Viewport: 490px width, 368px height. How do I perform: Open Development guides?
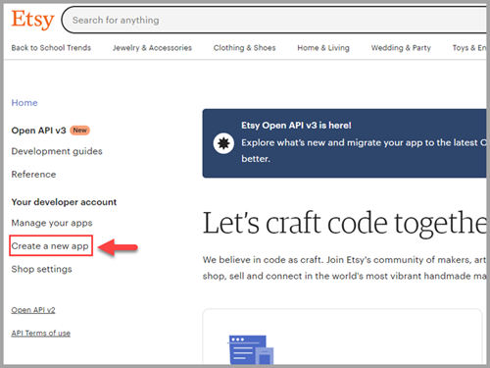57,151
